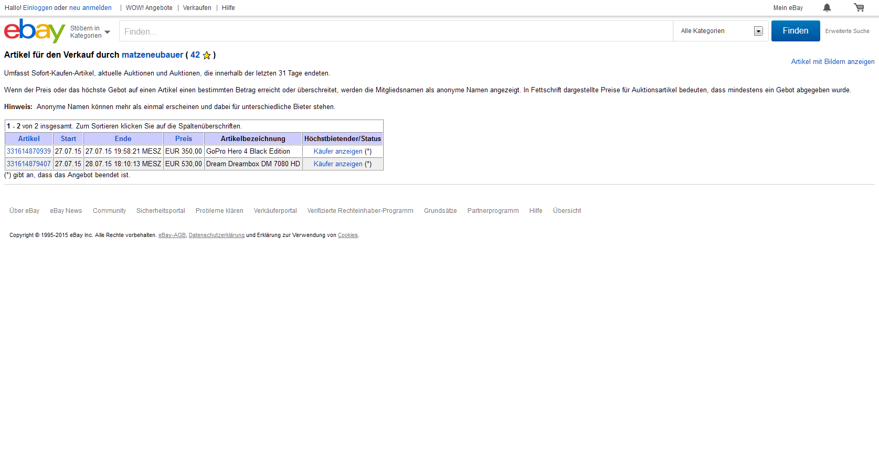Click the eBay logo
Screen dimensions: 879x474
[35, 31]
